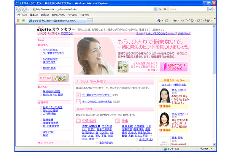Open the Print button dropdown arrow
This screenshot has height=152, width=232.
(179, 21)
